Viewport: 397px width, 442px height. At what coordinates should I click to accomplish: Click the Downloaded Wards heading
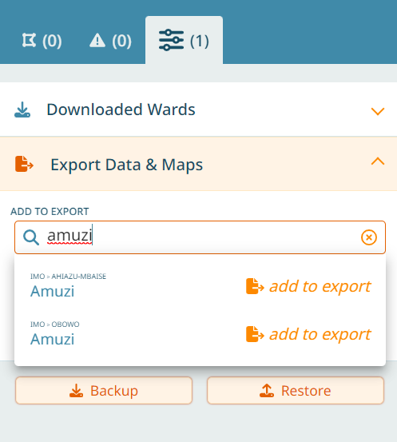click(121, 110)
